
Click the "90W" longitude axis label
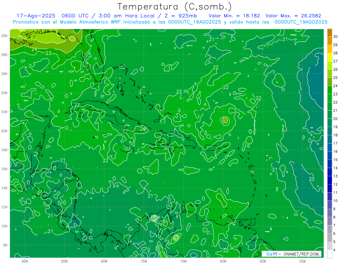pos(25,261)
